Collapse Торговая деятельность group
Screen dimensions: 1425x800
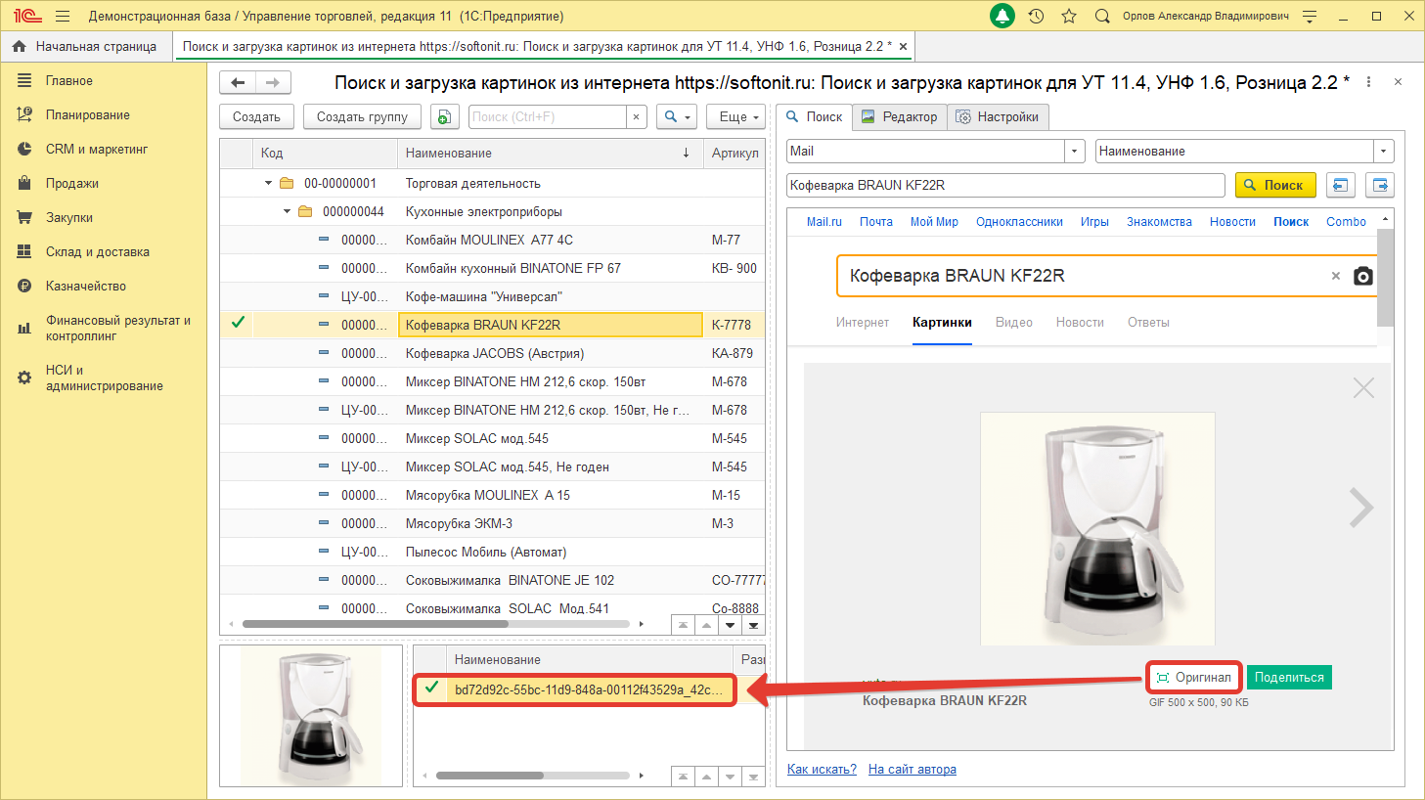point(269,183)
